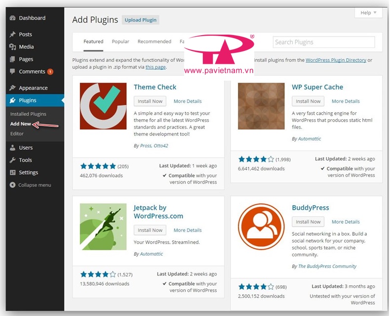Viewport: 390px width, 316px height.
Task: Click WP Super Cache star rating
Action: click(256, 159)
